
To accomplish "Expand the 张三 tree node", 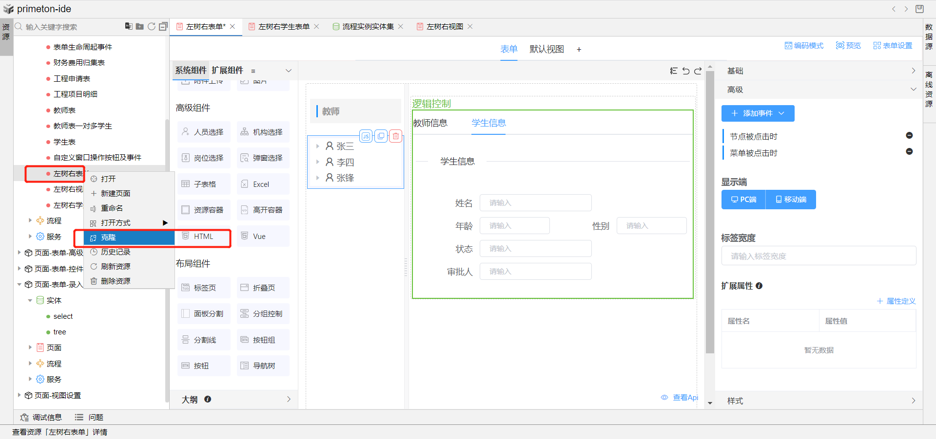I will pos(317,146).
